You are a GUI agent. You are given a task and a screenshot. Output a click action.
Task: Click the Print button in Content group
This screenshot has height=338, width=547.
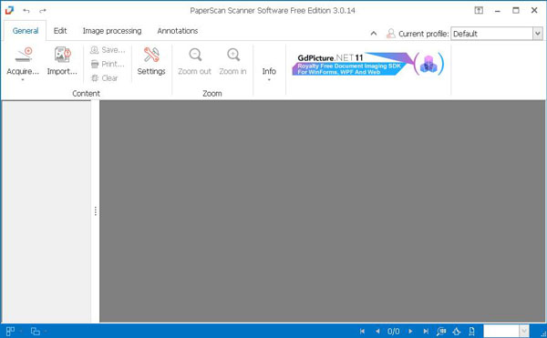click(x=107, y=64)
